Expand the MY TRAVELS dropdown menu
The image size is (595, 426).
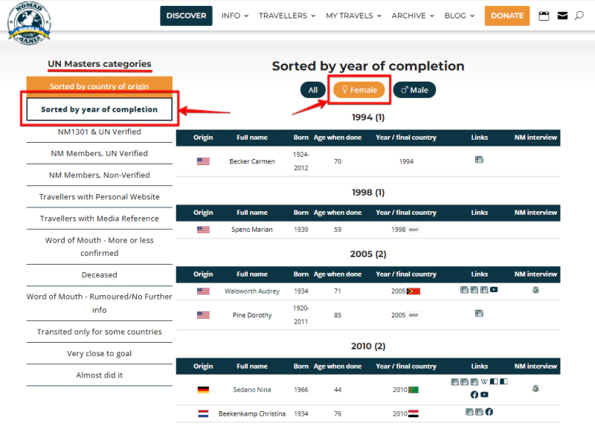click(x=353, y=16)
